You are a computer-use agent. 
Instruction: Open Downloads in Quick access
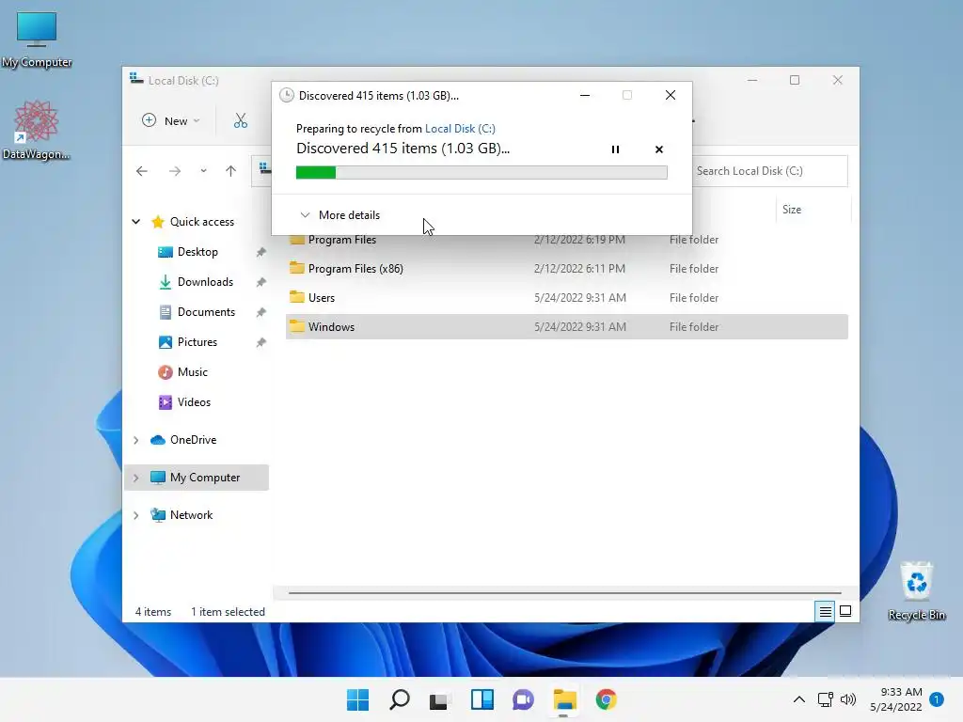point(205,282)
